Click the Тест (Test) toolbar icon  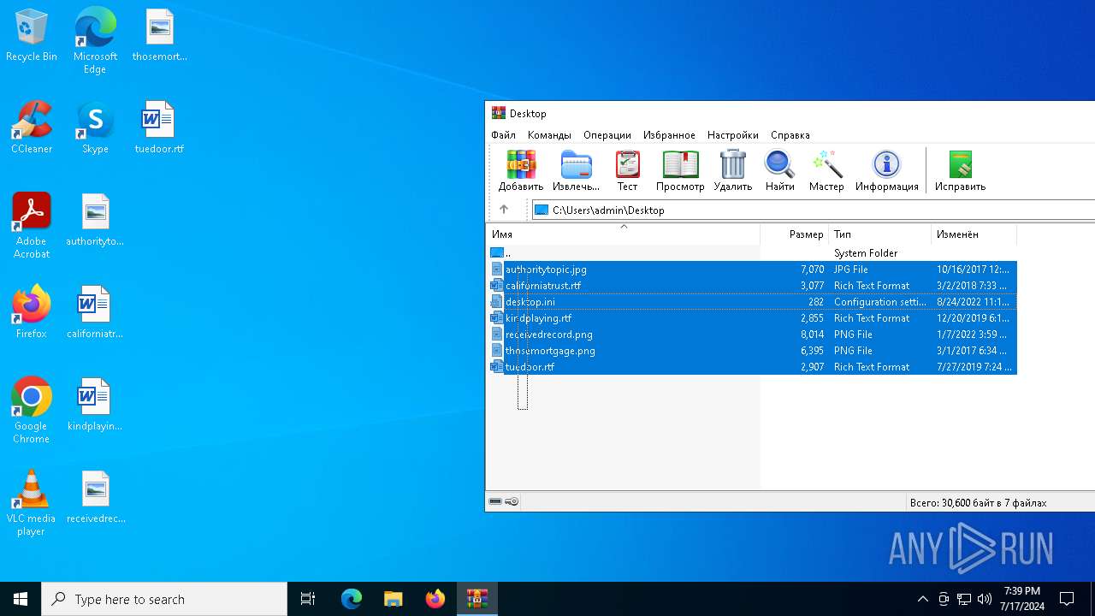pyautogui.click(x=627, y=170)
